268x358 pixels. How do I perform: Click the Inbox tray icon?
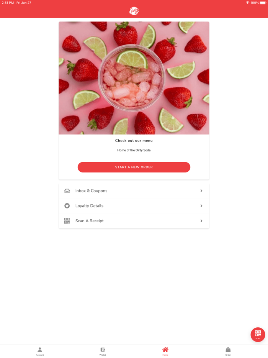click(x=67, y=190)
